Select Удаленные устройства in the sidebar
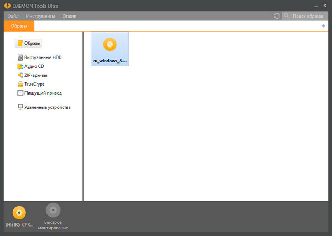The image size is (332, 236). [x=47, y=107]
